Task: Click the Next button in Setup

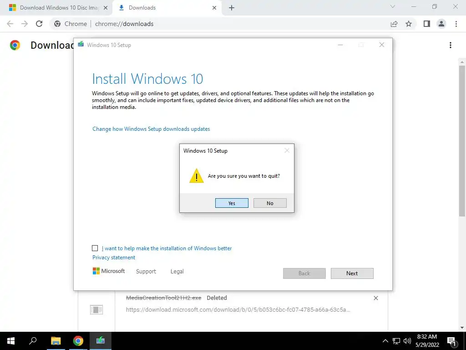Action: 352,273
